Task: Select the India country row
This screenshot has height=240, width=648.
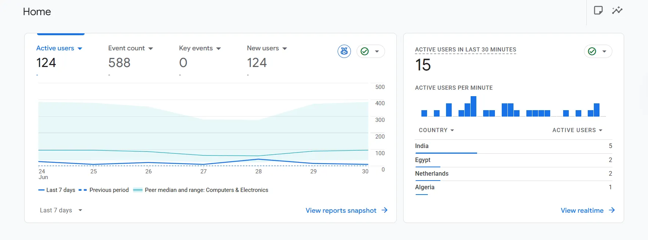Action: pyautogui.click(x=513, y=146)
